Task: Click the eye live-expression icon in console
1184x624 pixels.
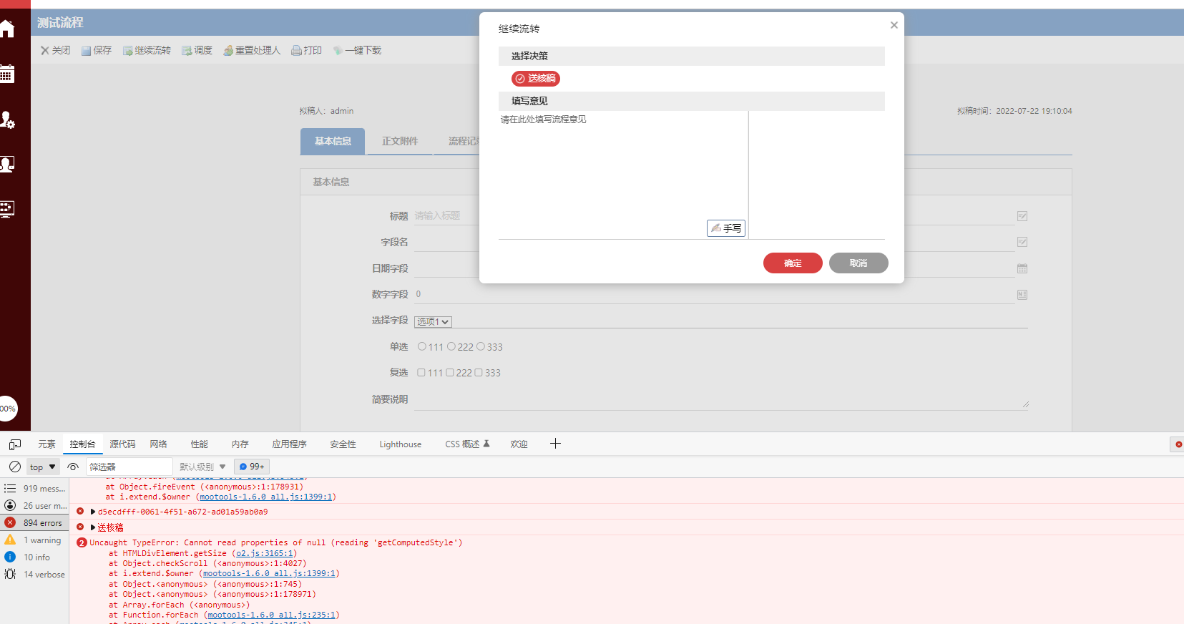Action: coord(73,467)
